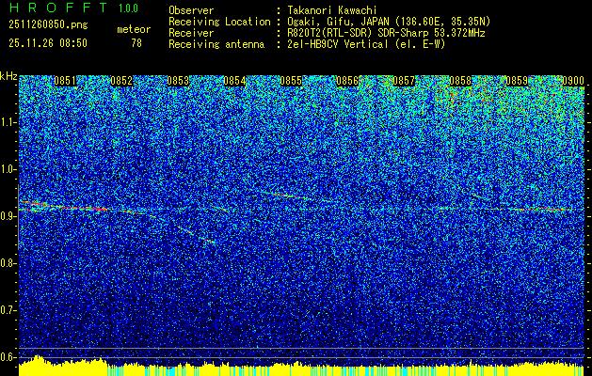The height and width of the screenshot is (376, 592).
Task: Click the 1.0 frequency axis label
Action: (x=8, y=169)
